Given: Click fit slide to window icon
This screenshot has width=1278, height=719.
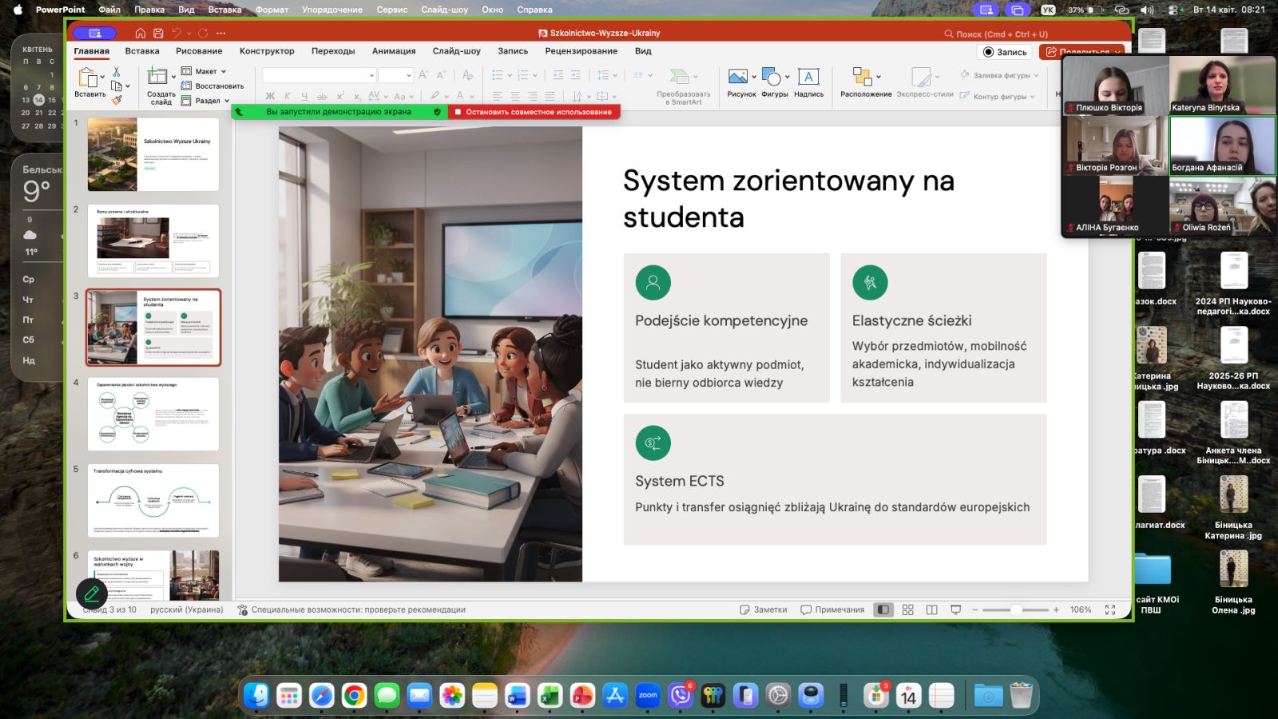Looking at the screenshot, I should tap(1109, 610).
